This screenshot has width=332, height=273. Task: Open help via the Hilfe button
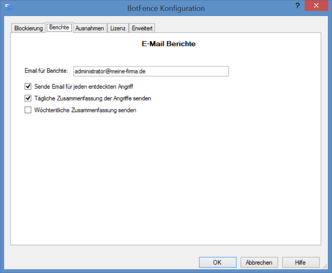tap(301, 262)
